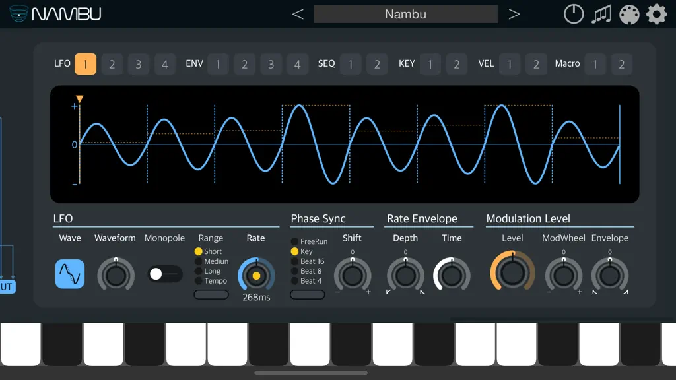Select LFO tab 1
676x380 pixels.
[x=85, y=64]
